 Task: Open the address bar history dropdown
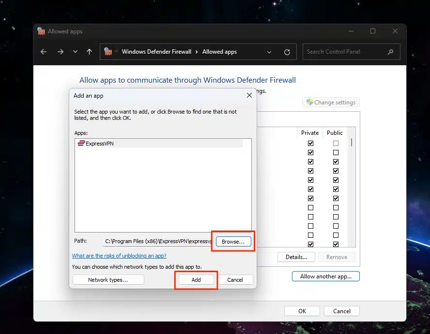click(269, 52)
